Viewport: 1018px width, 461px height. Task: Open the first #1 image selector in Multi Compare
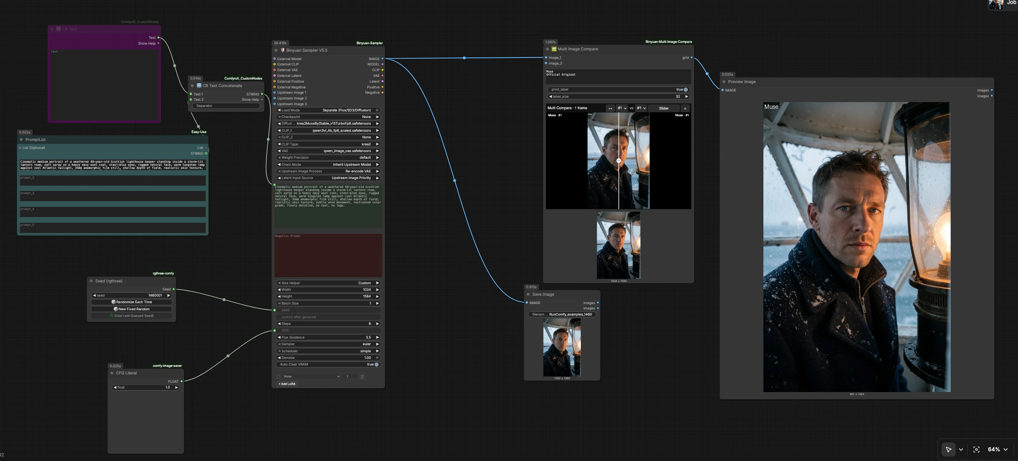point(622,108)
